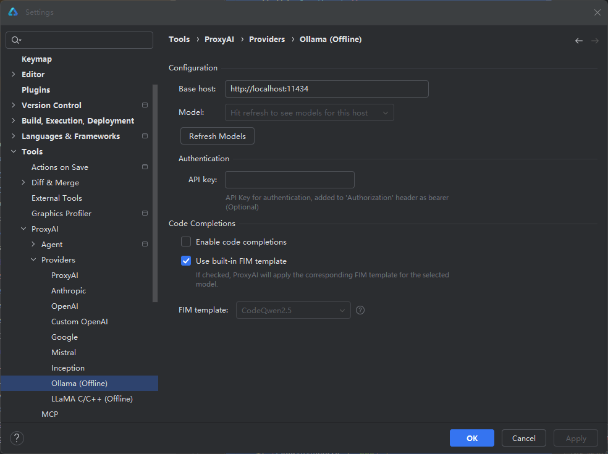The image size is (608, 454).
Task: Focus the settings search box
Action: coord(80,40)
